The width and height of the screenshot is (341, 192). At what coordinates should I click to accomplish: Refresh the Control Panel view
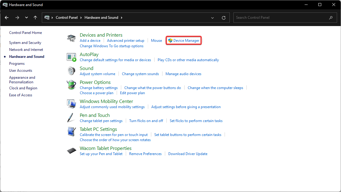point(224,18)
